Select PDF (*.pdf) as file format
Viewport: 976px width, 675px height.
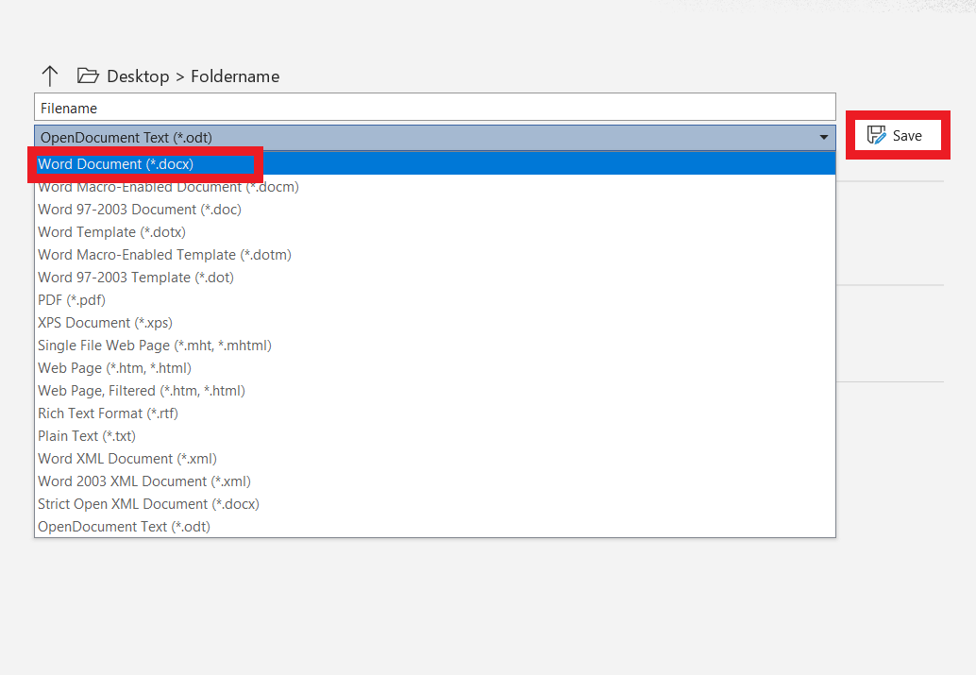[71, 299]
